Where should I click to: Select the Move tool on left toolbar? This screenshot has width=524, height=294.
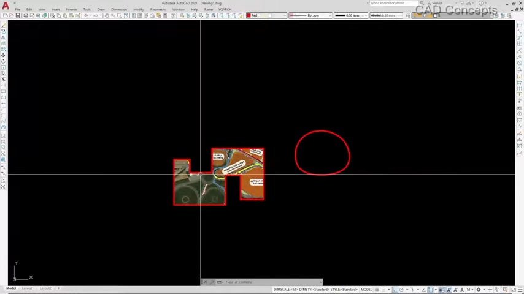click(3, 55)
